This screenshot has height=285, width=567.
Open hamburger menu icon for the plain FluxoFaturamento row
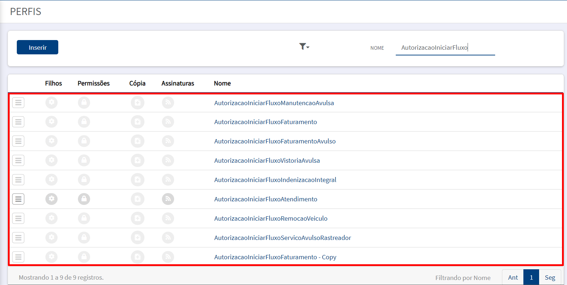click(x=18, y=122)
